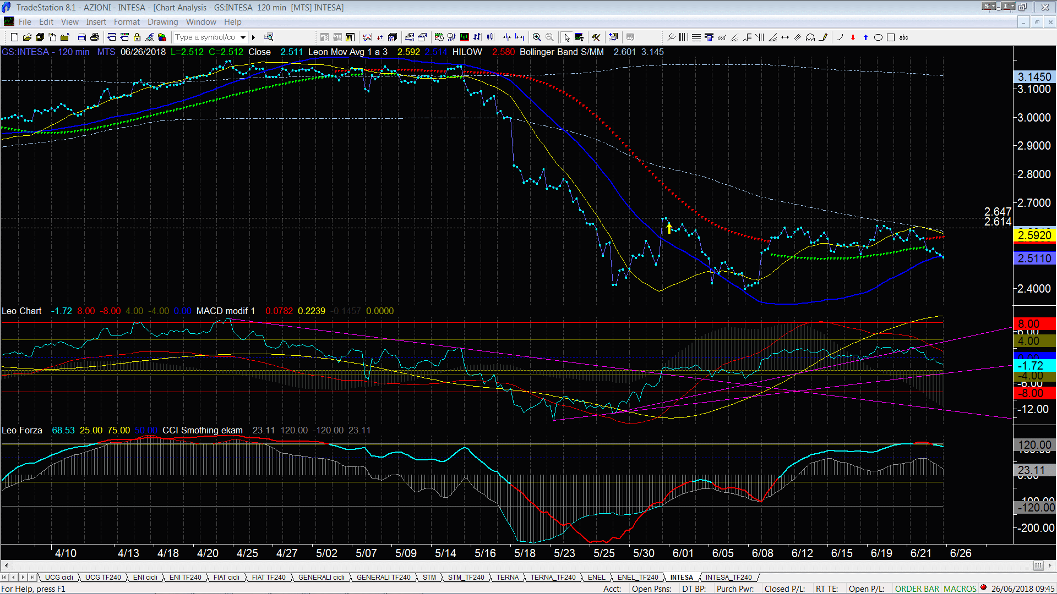The width and height of the screenshot is (1057, 594).
Task: Select the pointer arrow tool
Action: (x=567, y=37)
